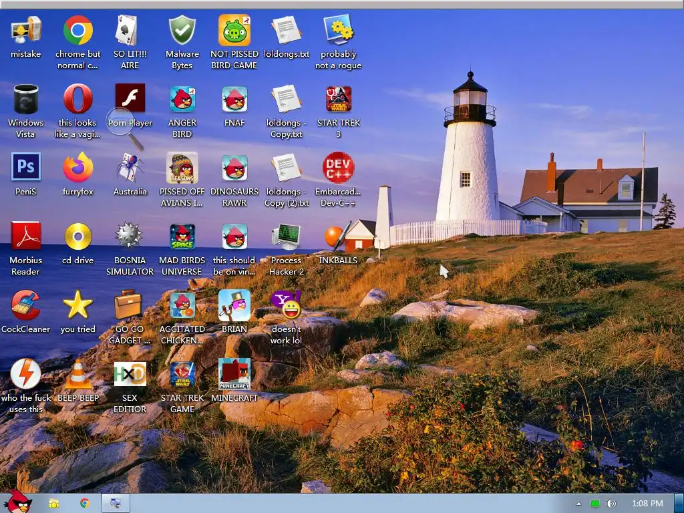This screenshot has width=684, height=513.
Task: Show hidden system tray icons arrow
Action: [578, 504]
